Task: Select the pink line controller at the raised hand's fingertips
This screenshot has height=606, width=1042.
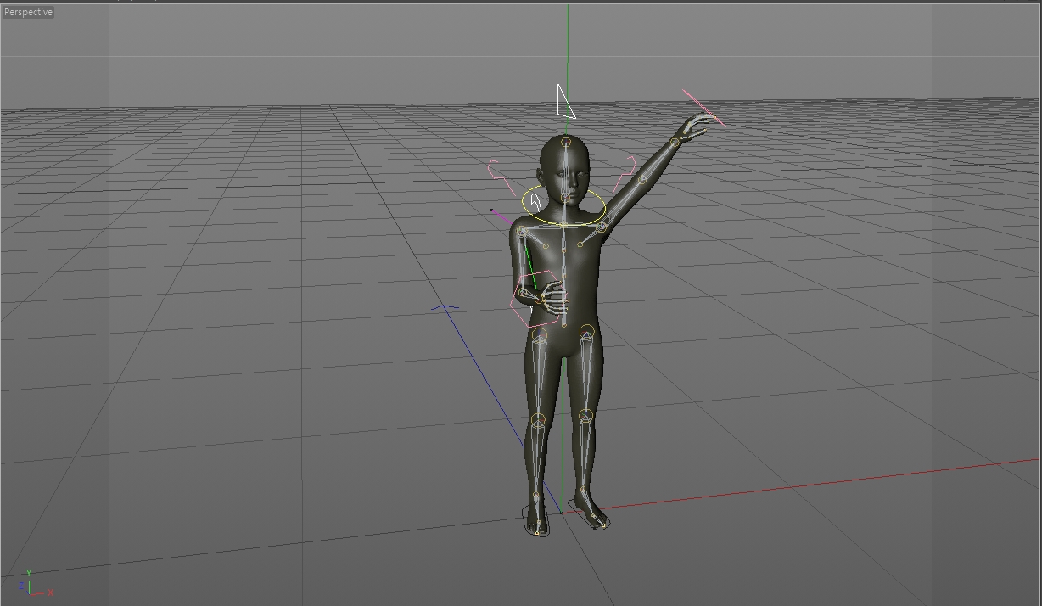Action: point(703,108)
